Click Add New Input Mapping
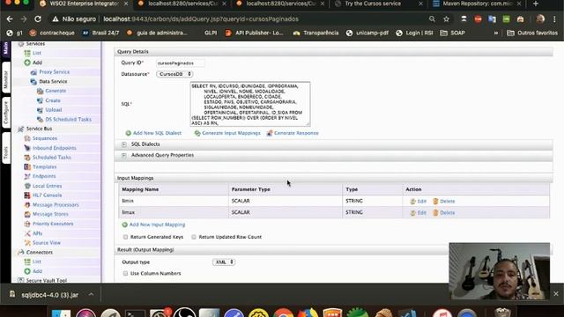564x317 pixels. (153, 225)
